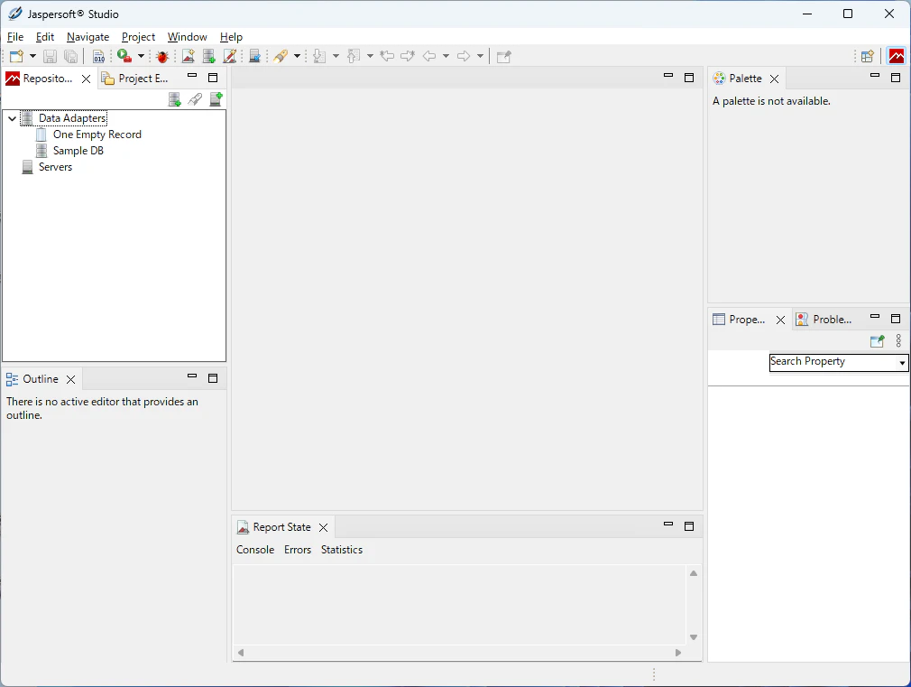Screen dimensions: 911x687
Task: Click the New wizard toolbar icon
Action: tap(16, 57)
